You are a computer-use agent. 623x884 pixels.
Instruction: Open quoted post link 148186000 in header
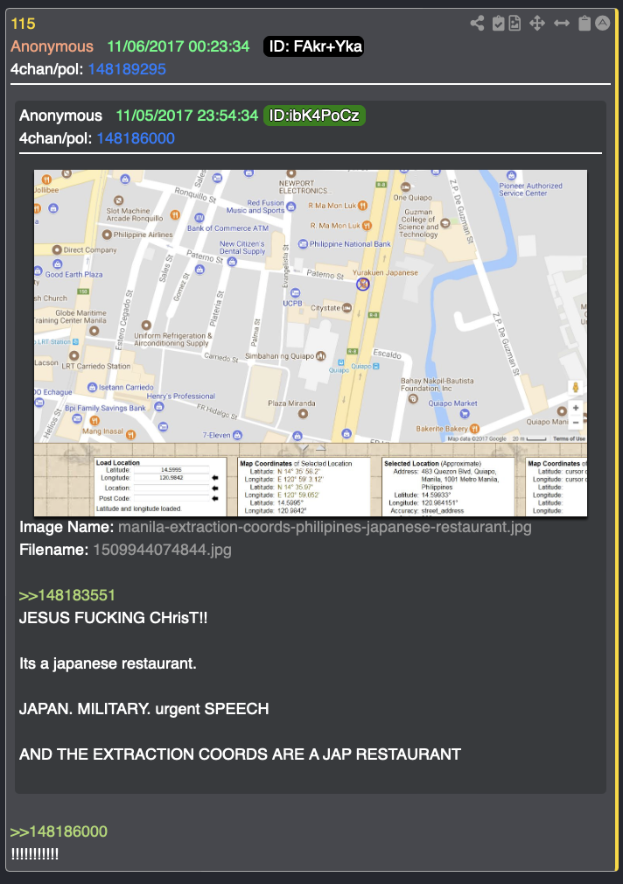click(x=136, y=138)
